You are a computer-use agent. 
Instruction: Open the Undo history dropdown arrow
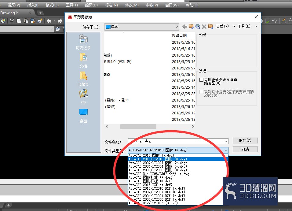54,21
